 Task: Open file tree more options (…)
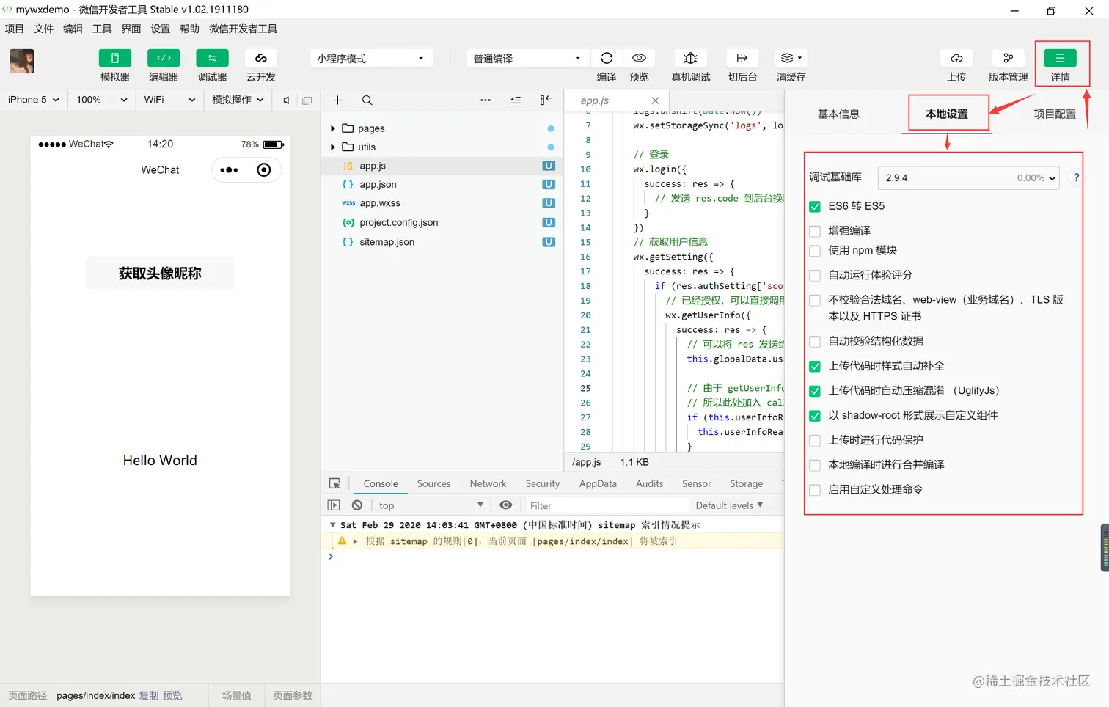pos(486,100)
